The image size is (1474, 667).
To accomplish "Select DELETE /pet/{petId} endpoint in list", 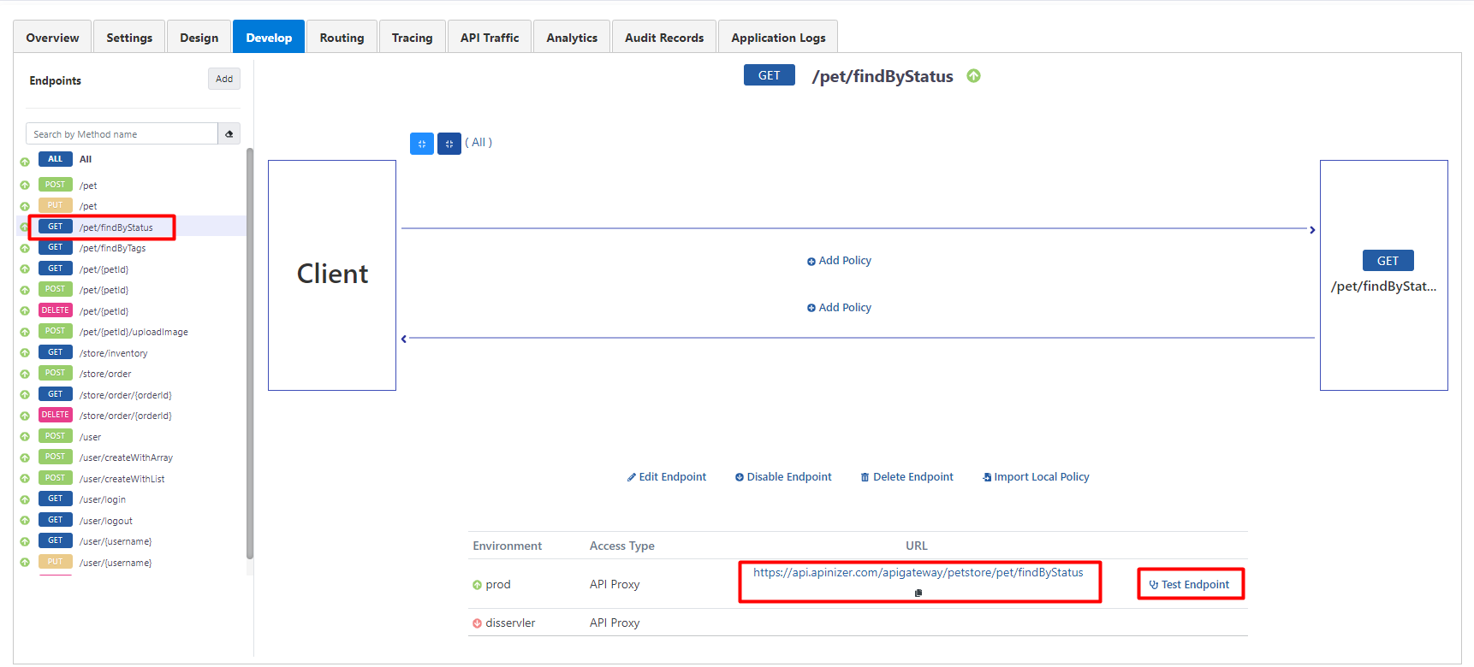I will (x=104, y=311).
